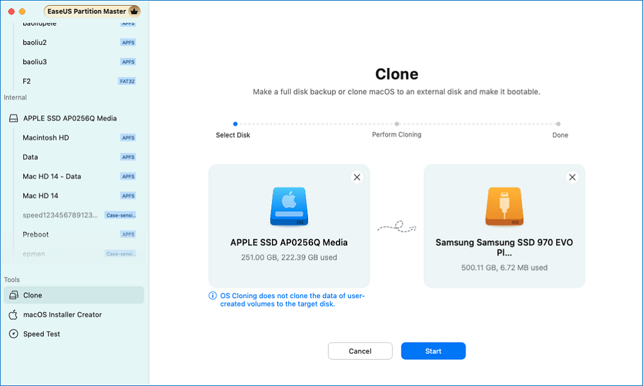Click the APFS badge next to Macintosh HD
Viewport: 643px width, 386px height.
click(x=128, y=137)
